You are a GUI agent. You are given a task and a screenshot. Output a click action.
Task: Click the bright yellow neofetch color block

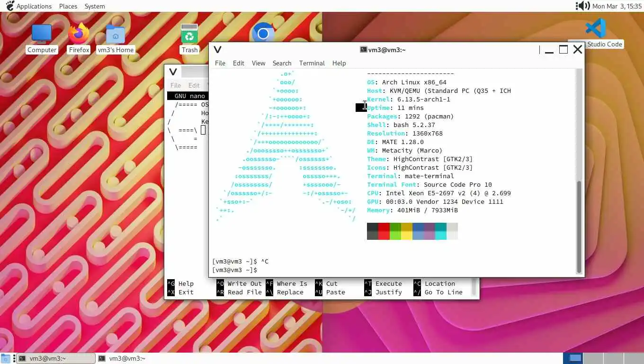point(407,236)
